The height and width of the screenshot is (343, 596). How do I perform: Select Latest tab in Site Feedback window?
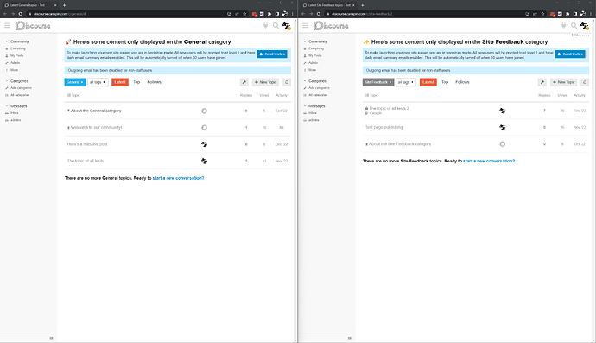[428, 82]
